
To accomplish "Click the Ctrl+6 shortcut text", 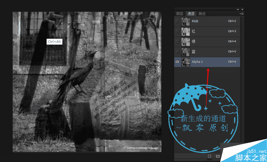I will coord(232,62).
